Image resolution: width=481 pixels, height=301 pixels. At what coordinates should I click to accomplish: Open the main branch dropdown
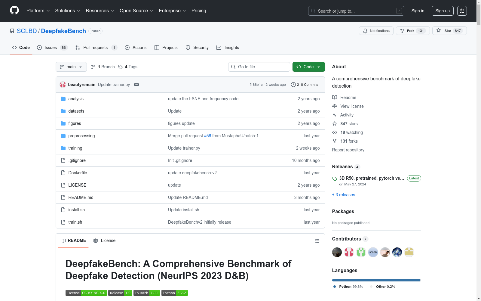(x=71, y=67)
